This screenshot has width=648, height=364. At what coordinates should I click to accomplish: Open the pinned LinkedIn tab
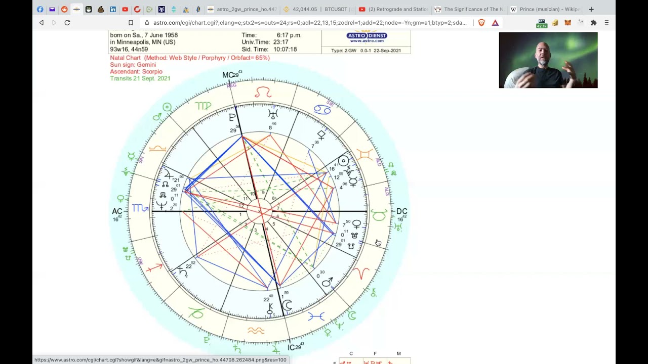pyautogui.click(x=113, y=9)
